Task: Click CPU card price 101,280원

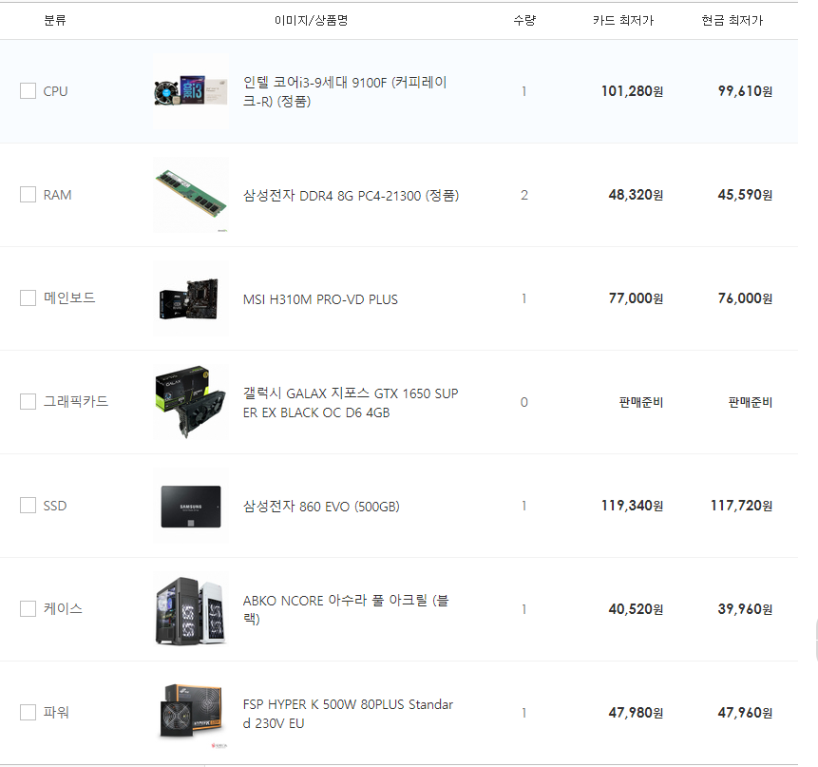Action: coord(632,91)
